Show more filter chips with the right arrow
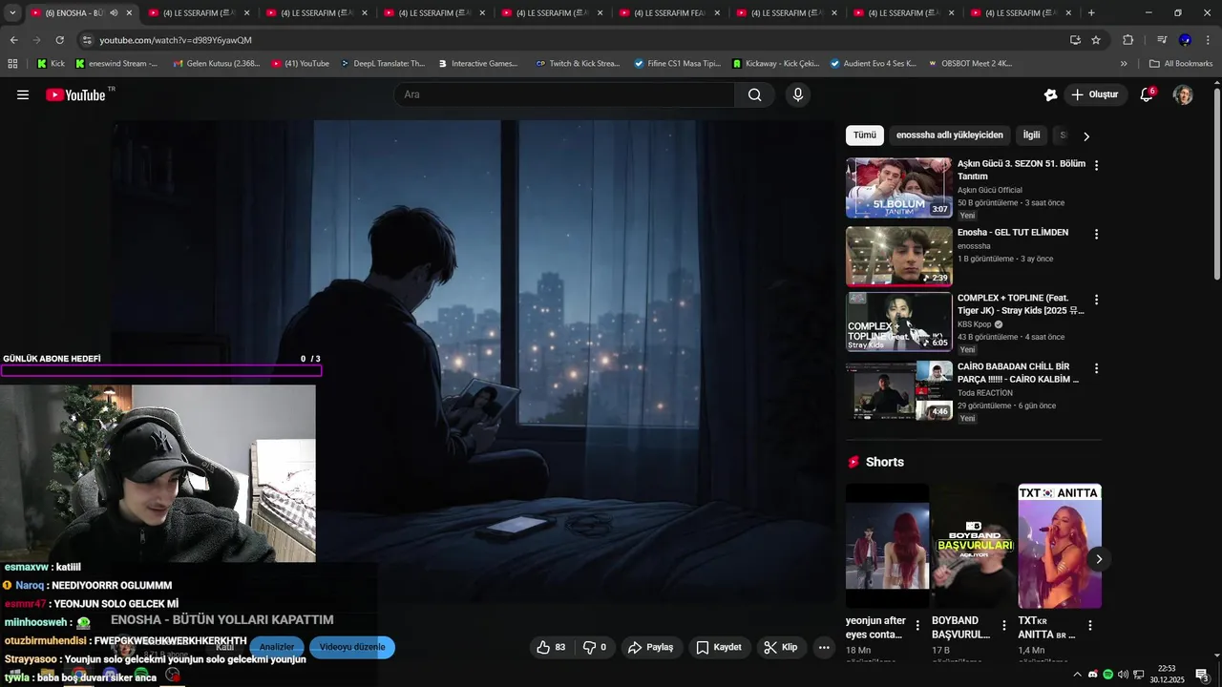1222x687 pixels. click(1085, 136)
